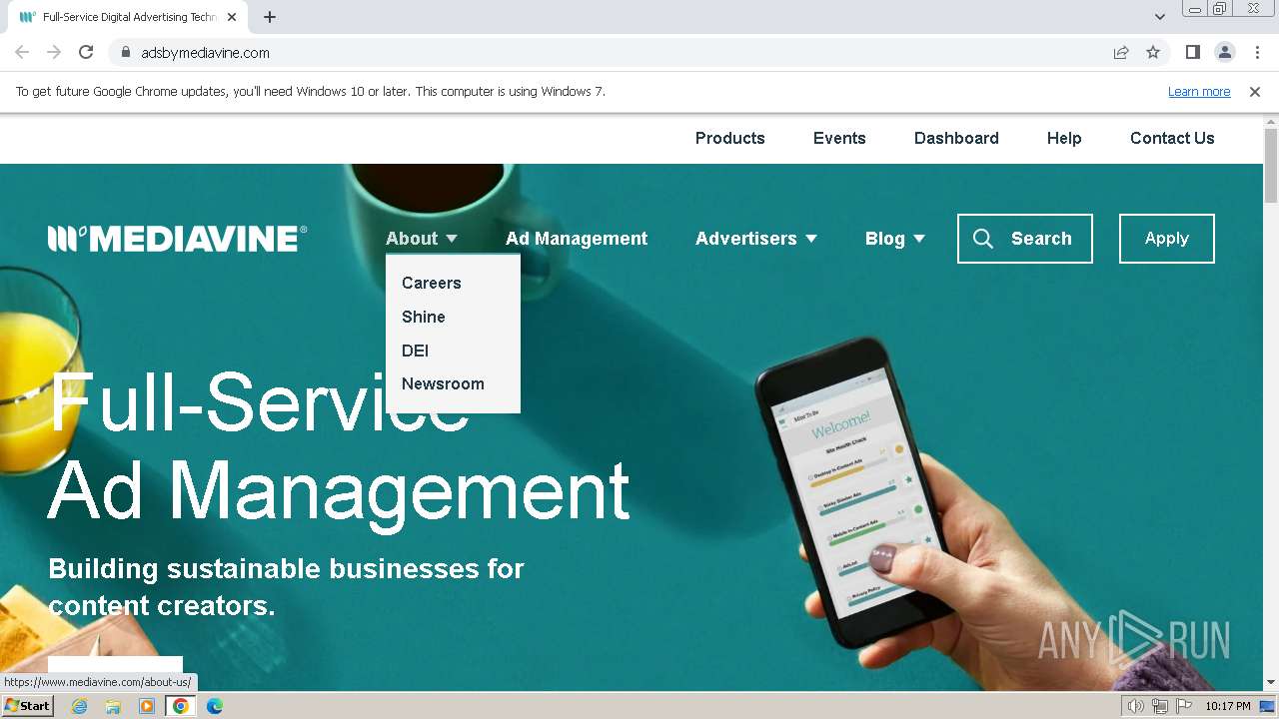This screenshot has height=719, width=1279.
Task: Open the Chrome side panel icon
Action: coord(1192,52)
